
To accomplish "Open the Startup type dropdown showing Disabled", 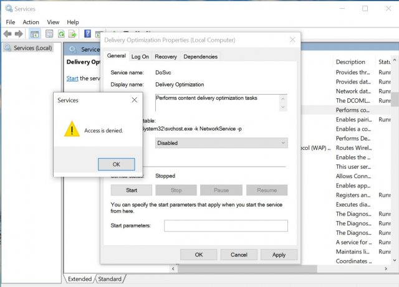I will pyautogui.click(x=221, y=143).
